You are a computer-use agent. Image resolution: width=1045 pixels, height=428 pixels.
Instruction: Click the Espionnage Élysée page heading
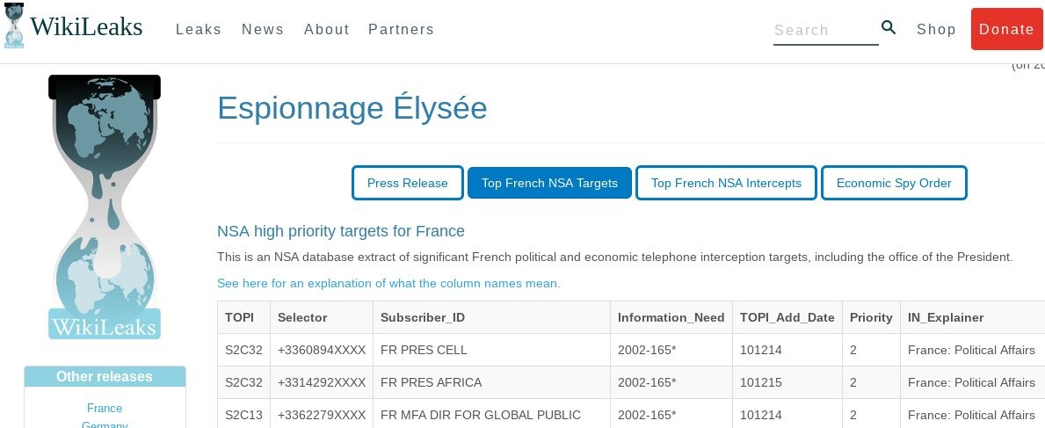coord(352,108)
